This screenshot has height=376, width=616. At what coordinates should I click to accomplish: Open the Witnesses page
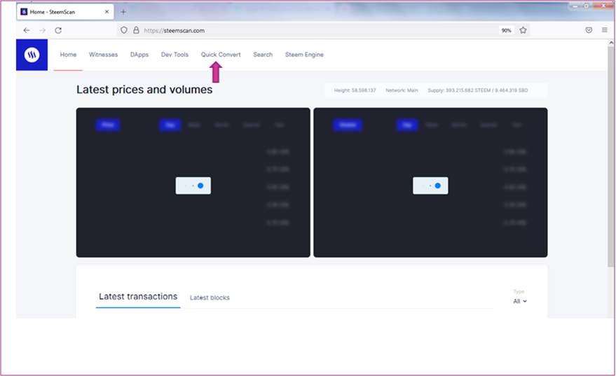tap(103, 55)
